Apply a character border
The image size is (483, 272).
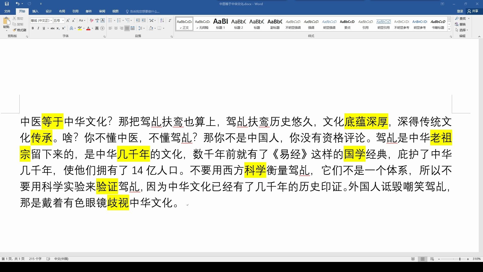point(103,20)
